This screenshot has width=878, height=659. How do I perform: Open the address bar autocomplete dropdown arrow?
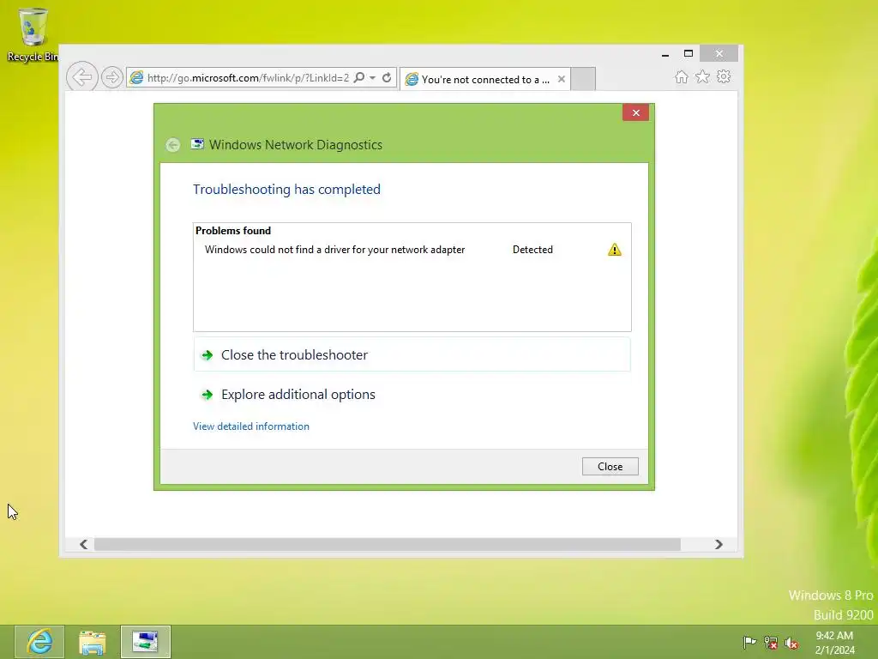[372, 77]
